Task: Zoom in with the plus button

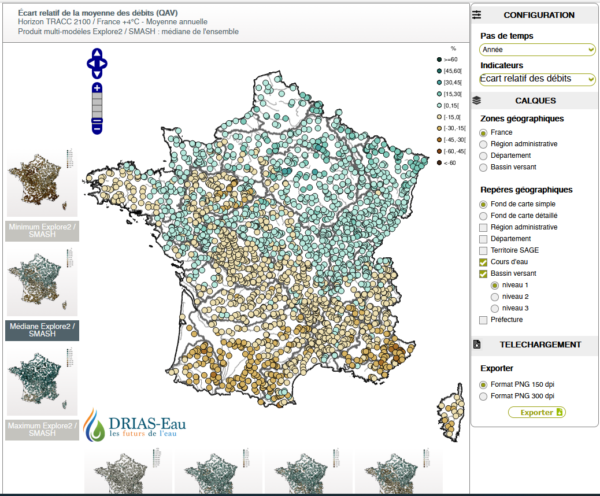Action: pyautogui.click(x=97, y=88)
